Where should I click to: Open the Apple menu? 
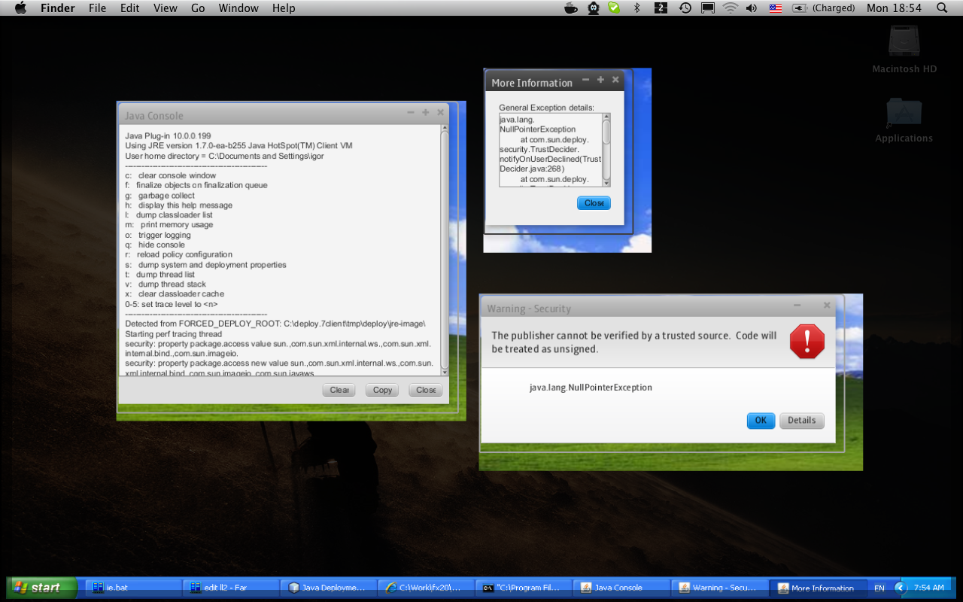[x=20, y=8]
